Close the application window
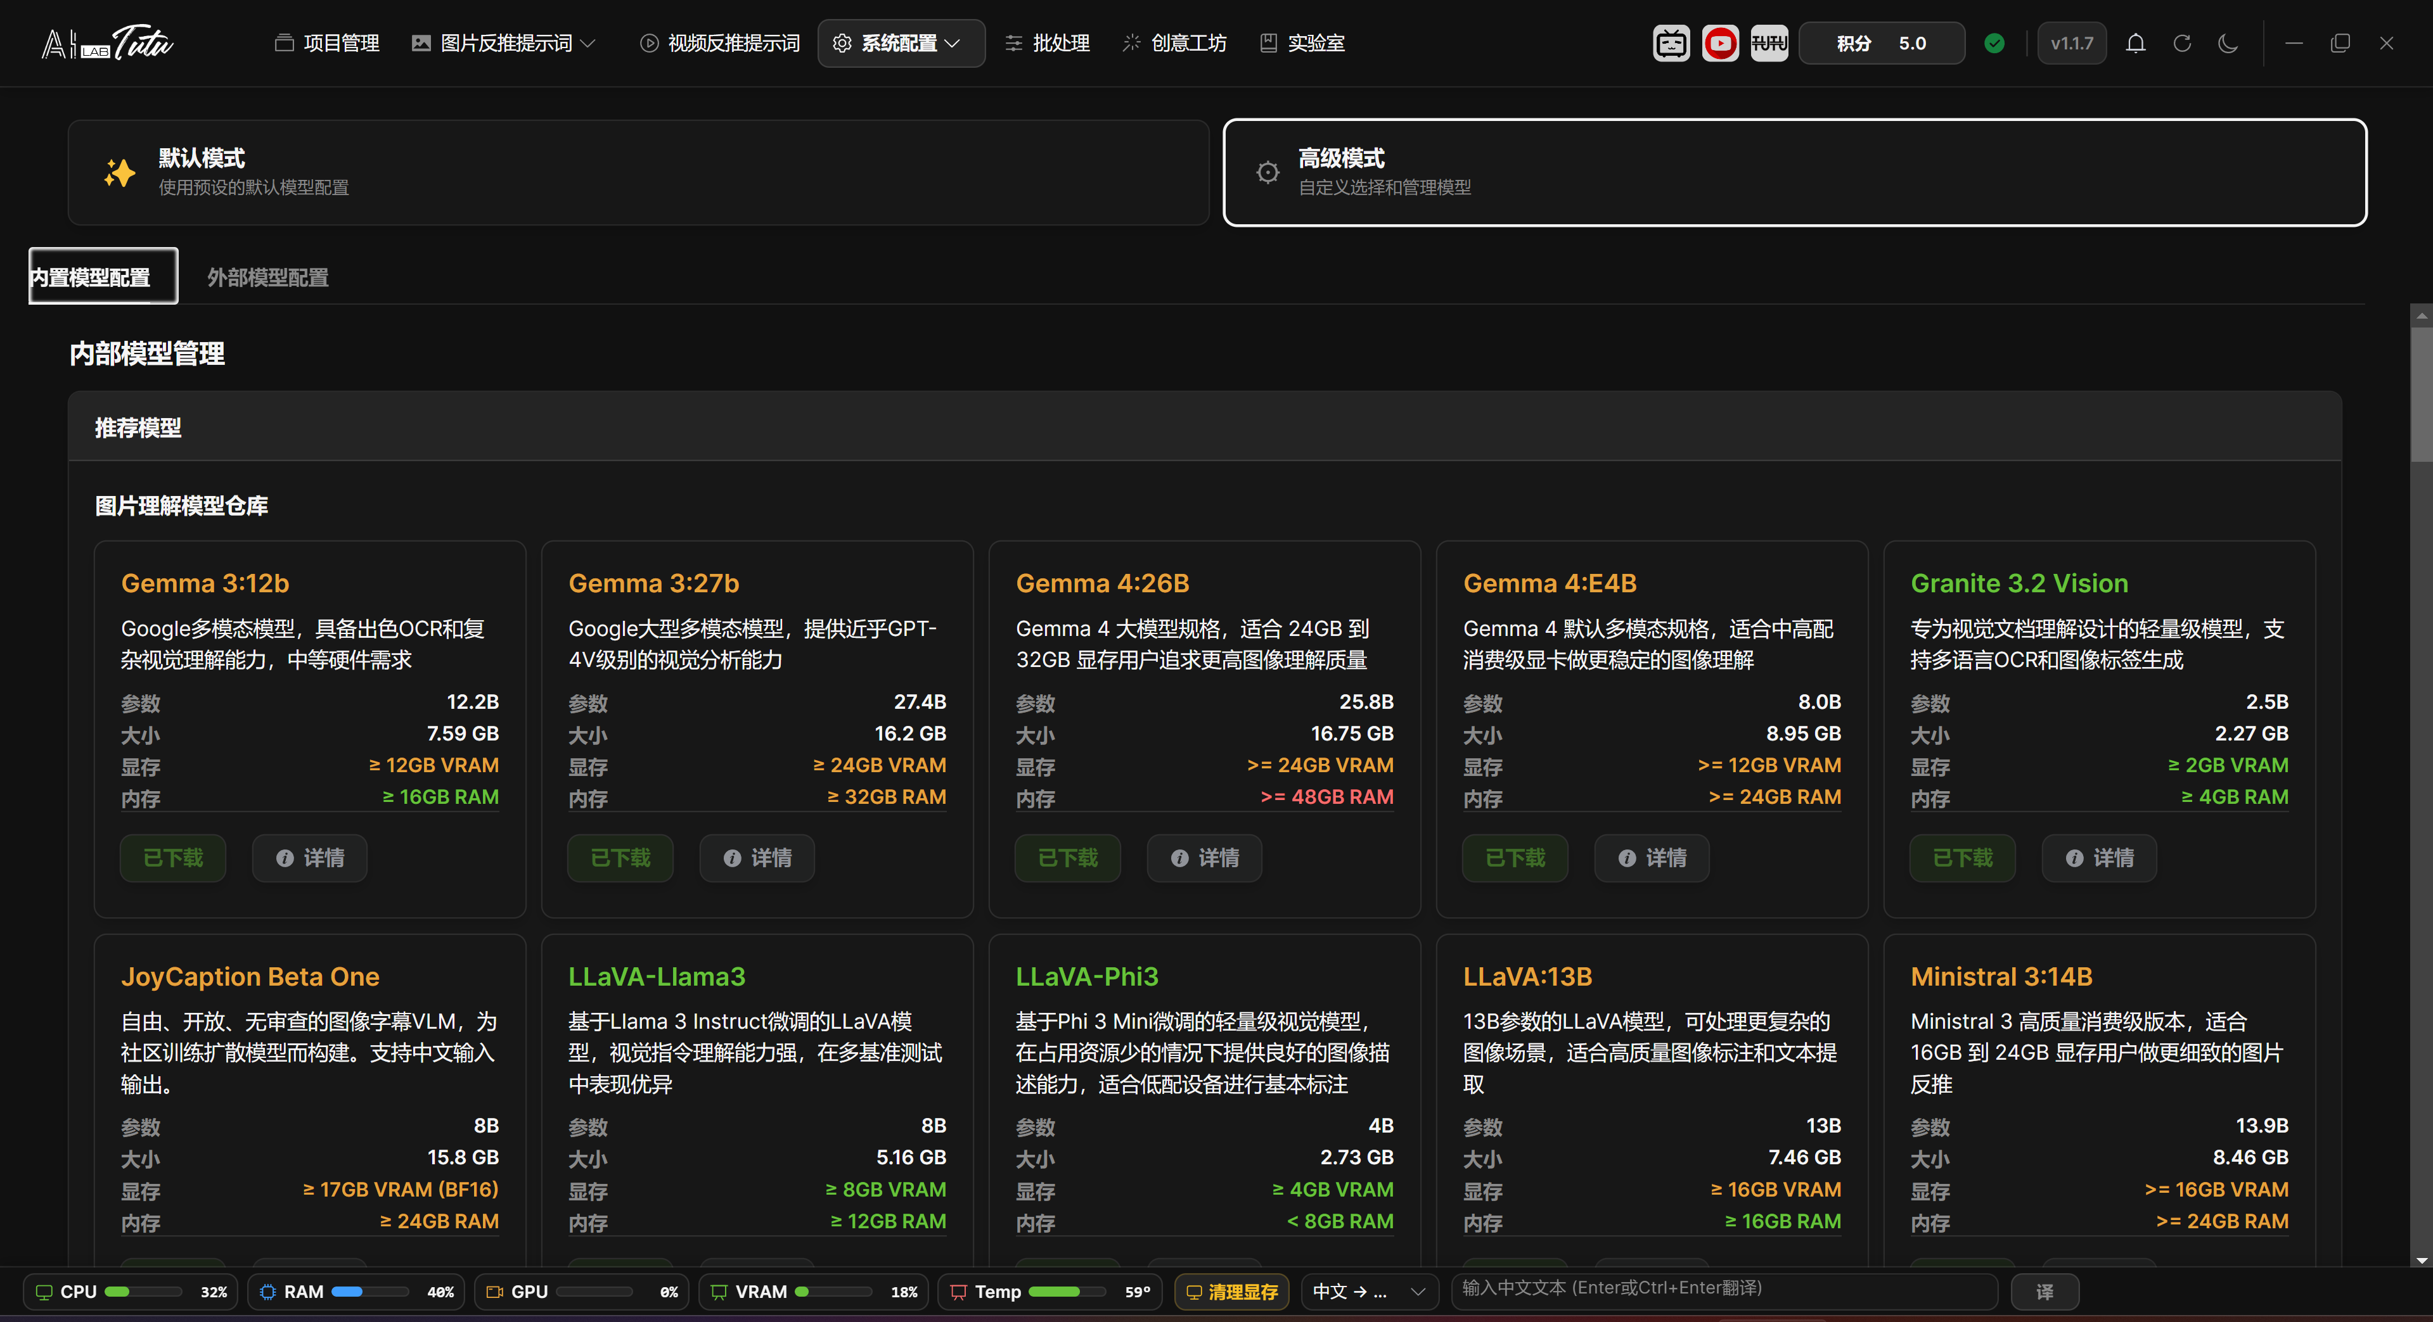 (x=2387, y=44)
